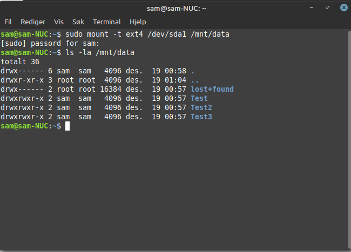Click the Test directory entry

click(199, 98)
